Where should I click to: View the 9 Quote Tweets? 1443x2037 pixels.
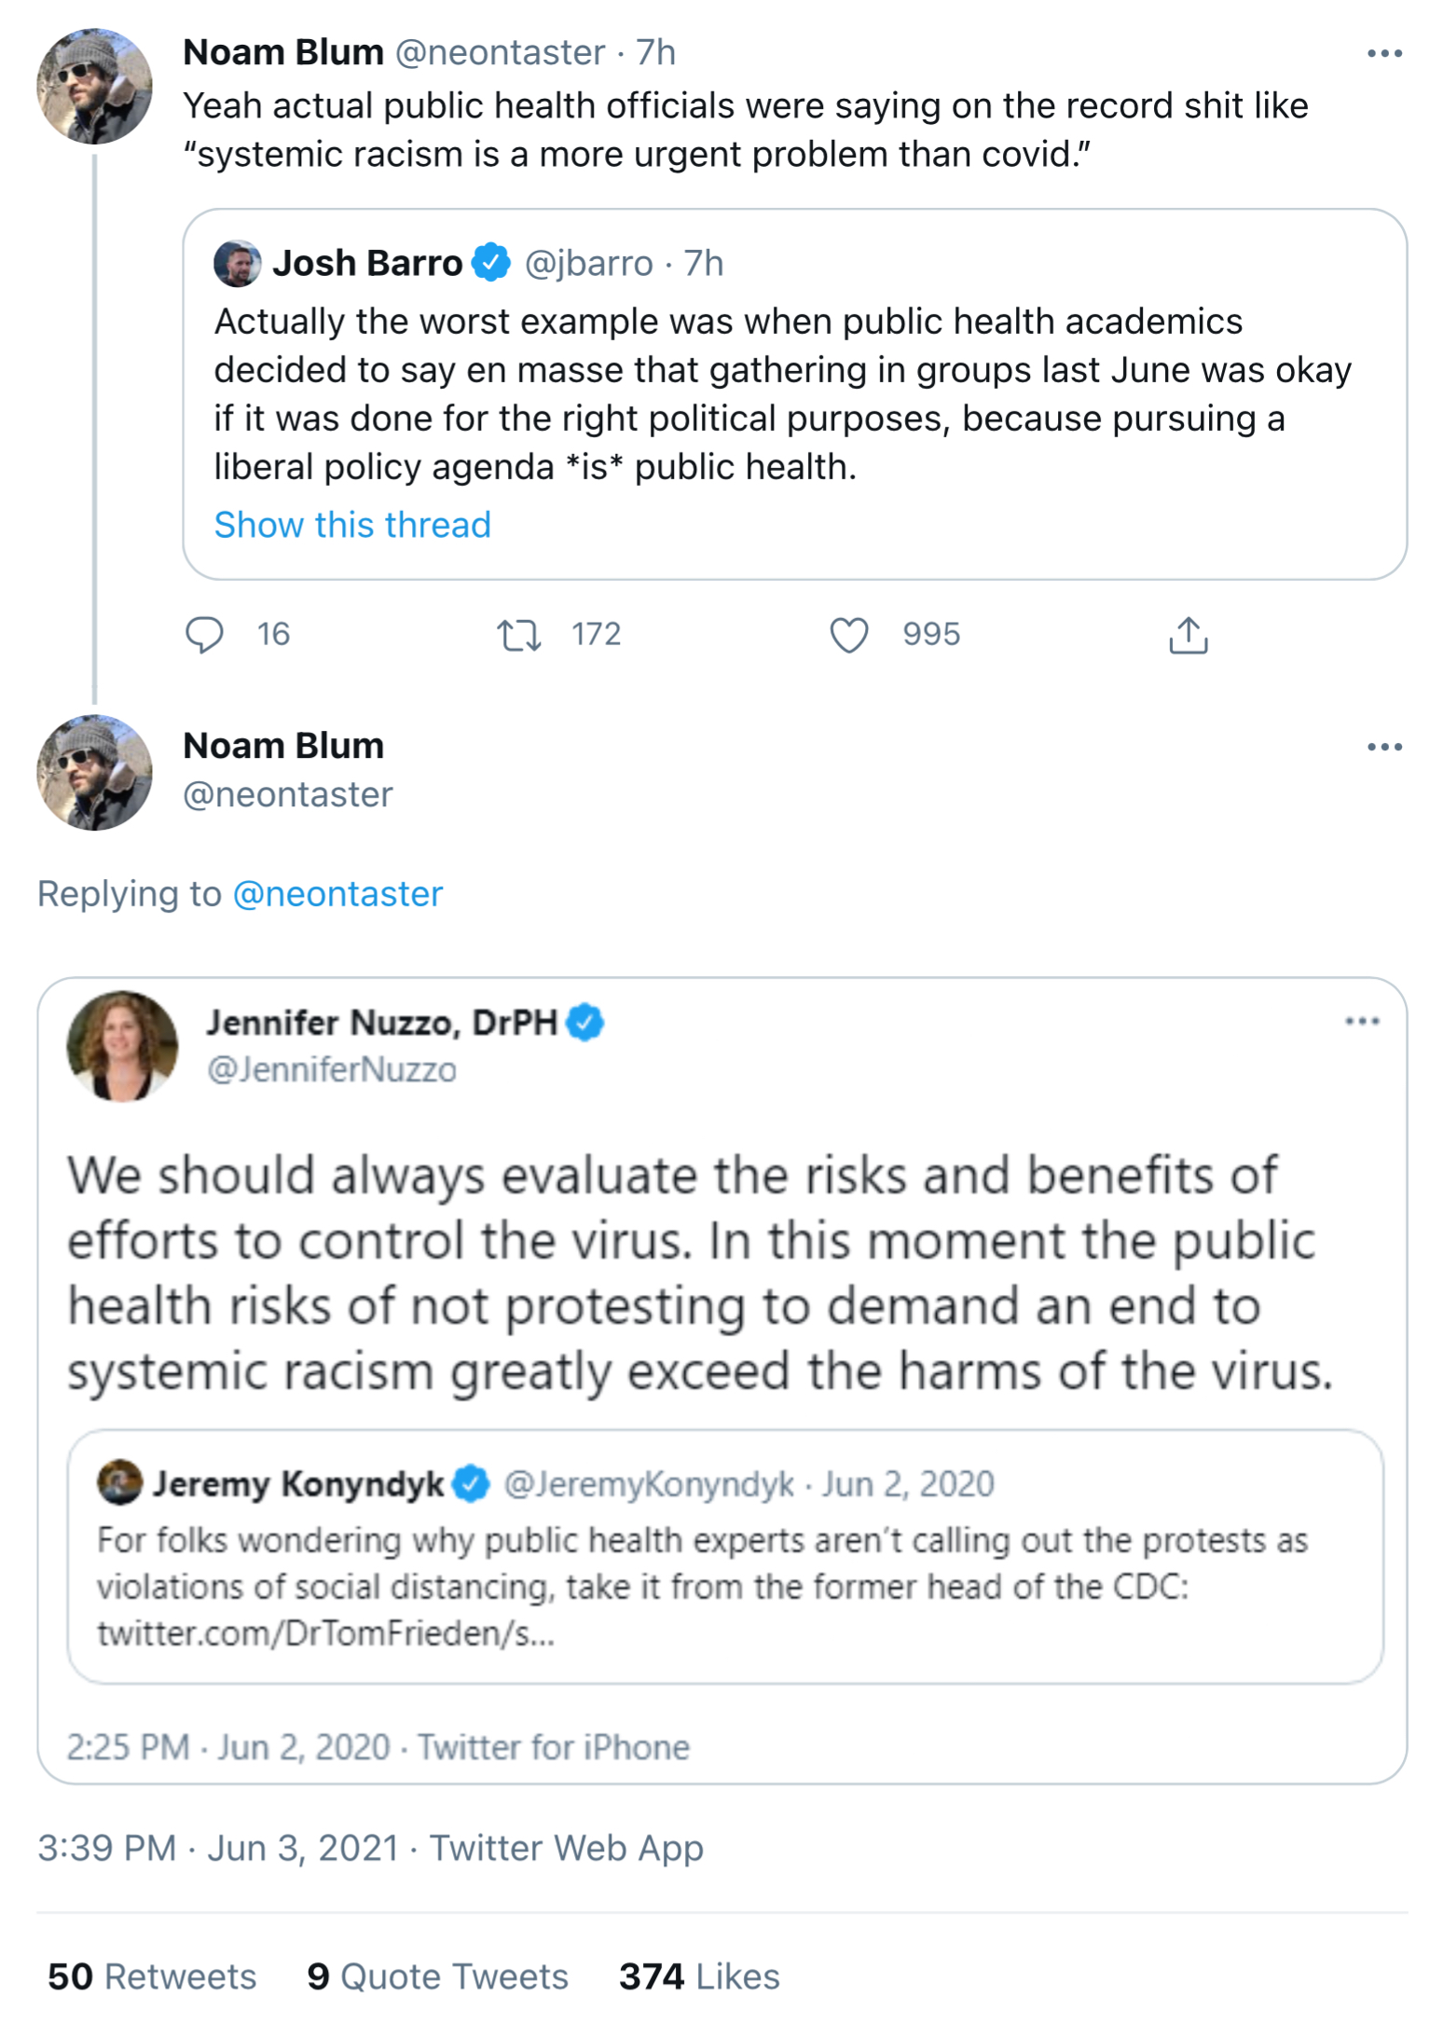click(x=437, y=1976)
